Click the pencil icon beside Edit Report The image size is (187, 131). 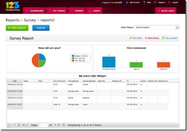click(x=131, y=38)
